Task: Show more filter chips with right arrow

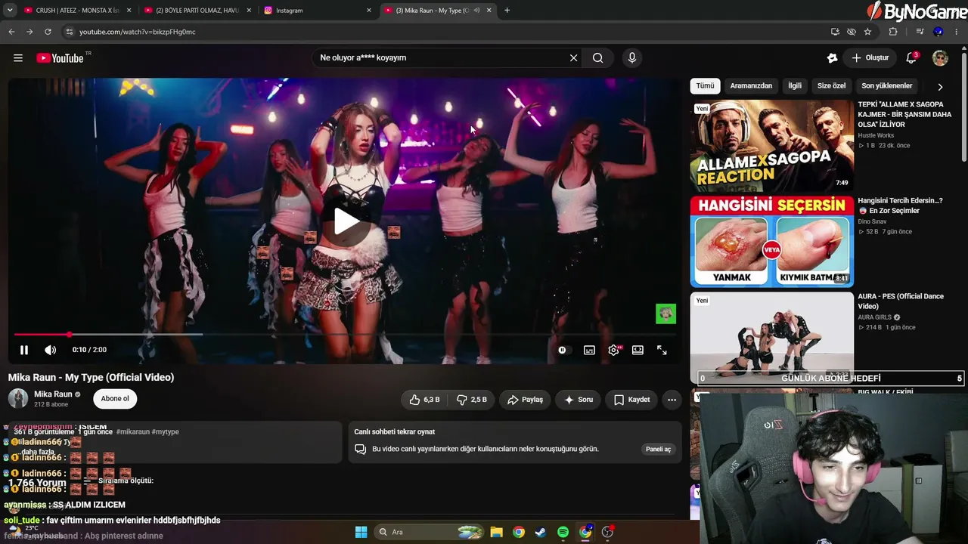Action: (x=940, y=87)
